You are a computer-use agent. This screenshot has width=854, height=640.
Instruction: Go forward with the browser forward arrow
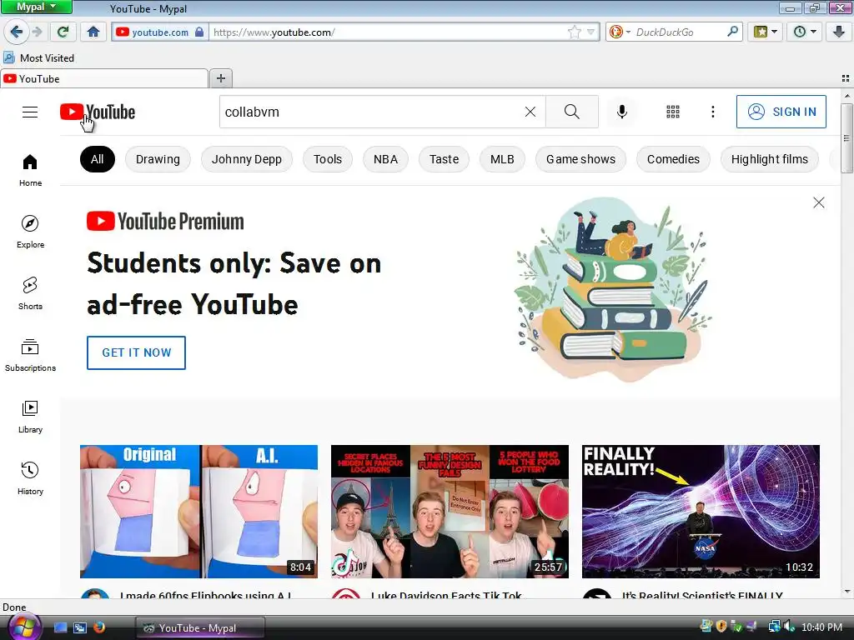tap(38, 32)
